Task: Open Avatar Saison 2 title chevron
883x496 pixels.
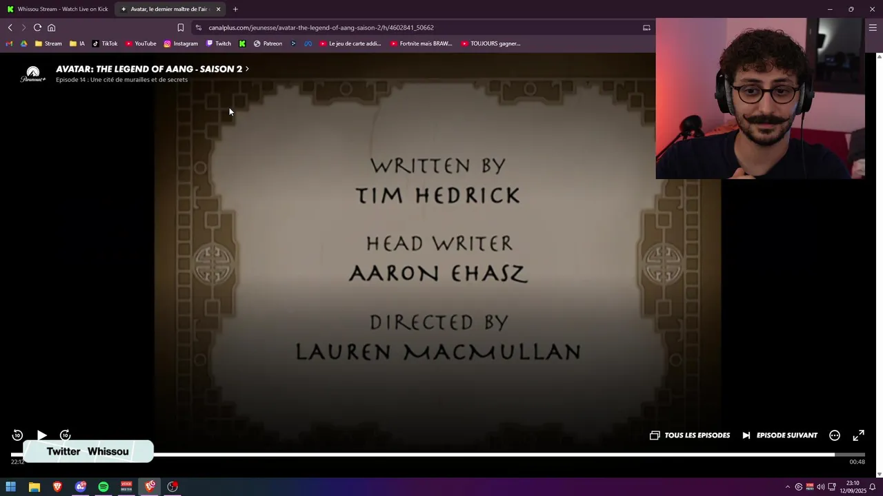Action: coord(247,69)
